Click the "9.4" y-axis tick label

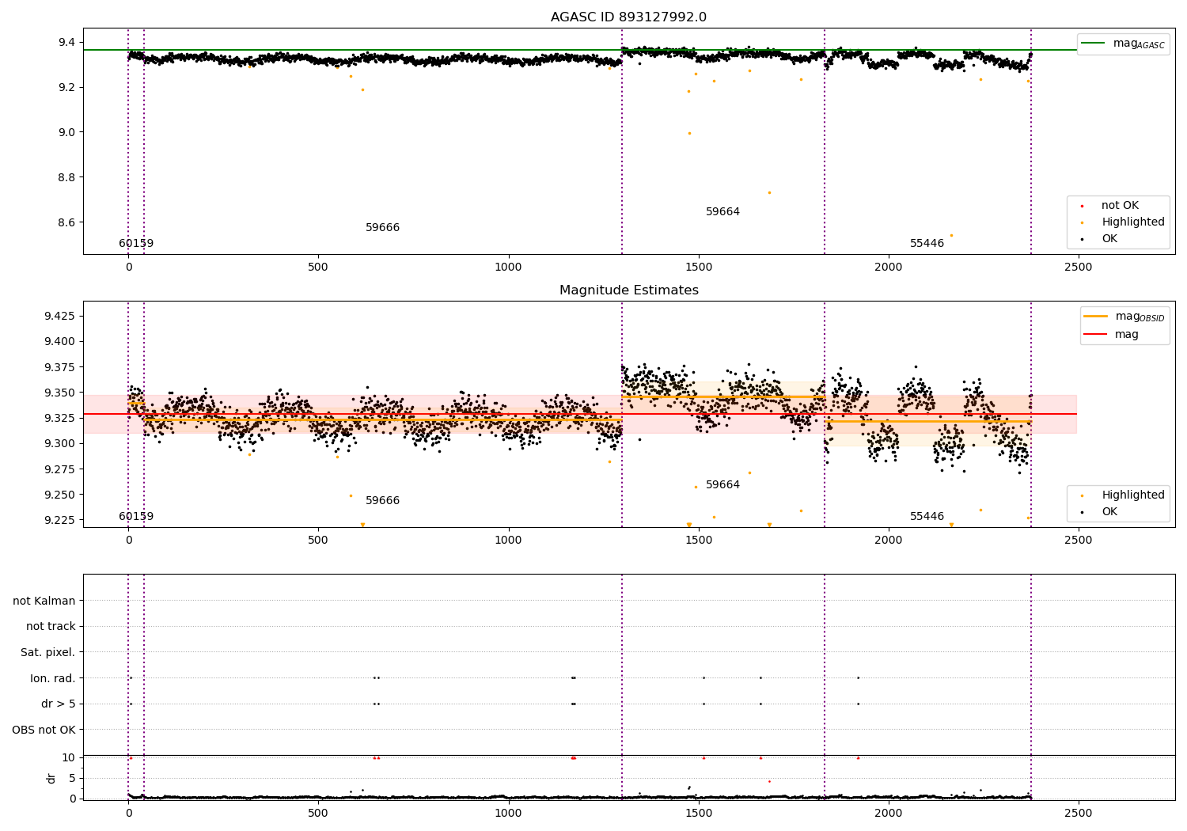pyautogui.click(x=66, y=42)
